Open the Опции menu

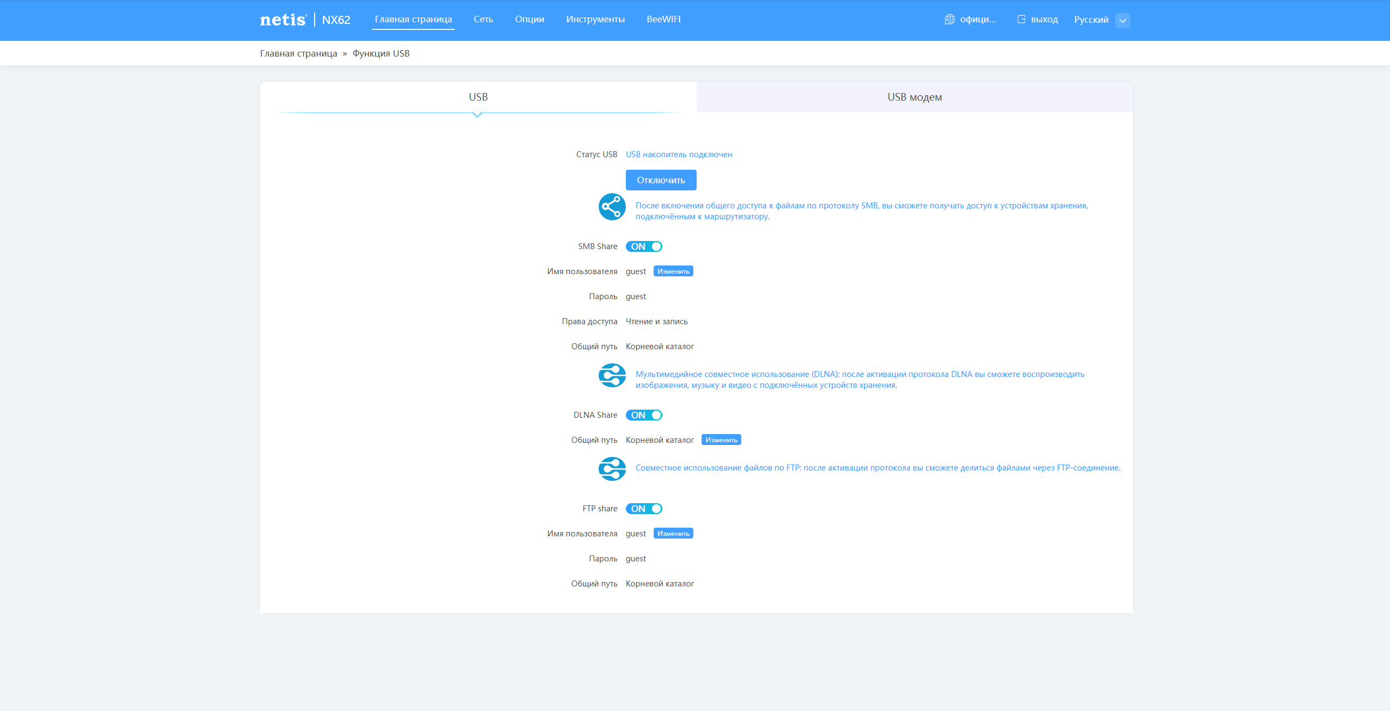click(x=529, y=20)
